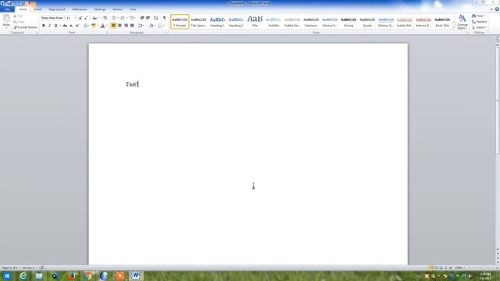Click the spelling check icon in the status bar
The image size is (500, 281).
(41, 268)
